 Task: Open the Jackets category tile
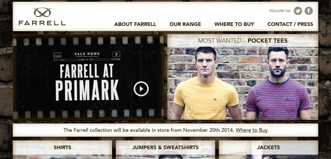268,150
